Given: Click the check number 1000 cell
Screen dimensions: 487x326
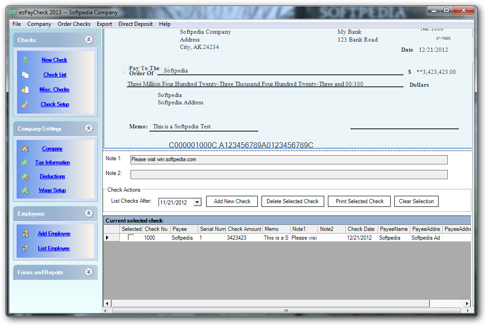Looking at the screenshot, I should (x=156, y=238).
